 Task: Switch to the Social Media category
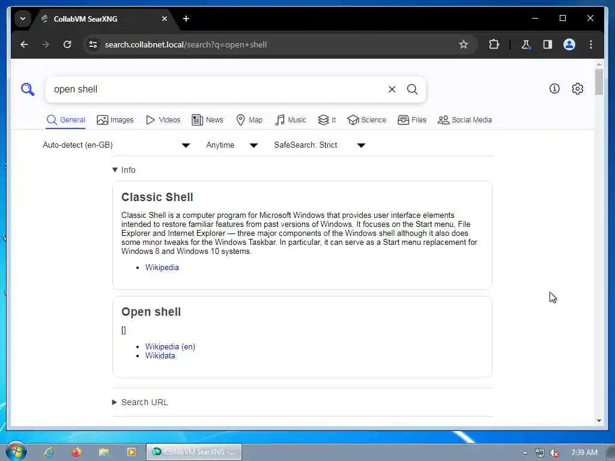click(x=465, y=120)
